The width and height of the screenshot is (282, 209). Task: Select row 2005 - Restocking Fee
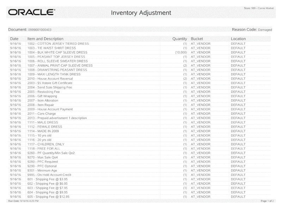point(139,92)
